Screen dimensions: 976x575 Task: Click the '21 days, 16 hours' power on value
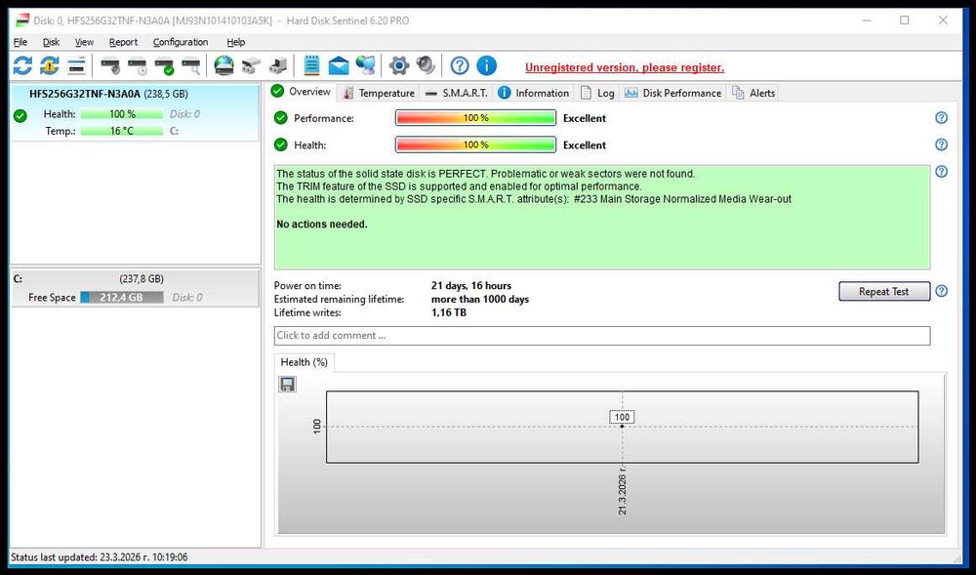[x=471, y=286]
